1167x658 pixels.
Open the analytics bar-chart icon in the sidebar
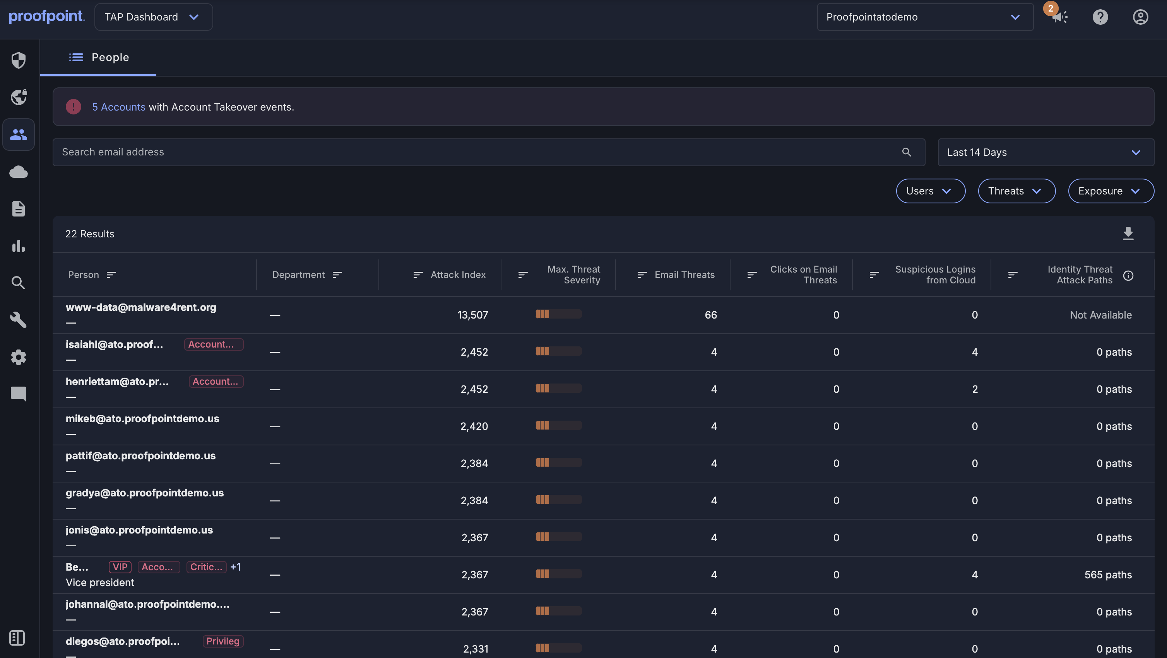[x=19, y=246]
